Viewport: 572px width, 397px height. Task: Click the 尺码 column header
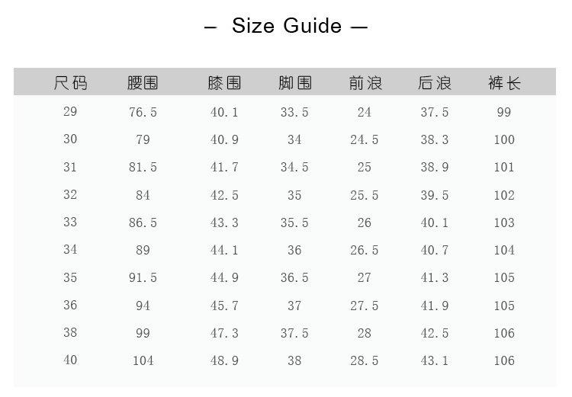(70, 82)
